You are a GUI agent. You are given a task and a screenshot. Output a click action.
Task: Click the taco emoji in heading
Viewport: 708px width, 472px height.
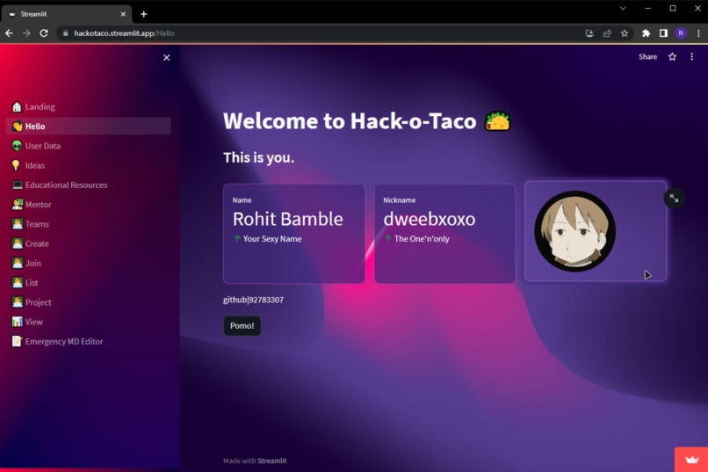(x=497, y=121)
